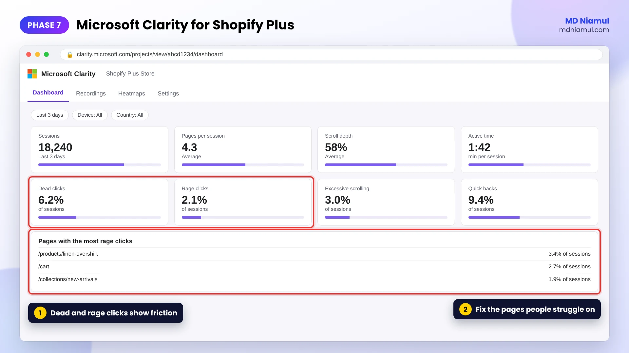Screen dimensions: 629x353
Task: Click the 3.4% of sessions value
Action: [x=569, y=254]
